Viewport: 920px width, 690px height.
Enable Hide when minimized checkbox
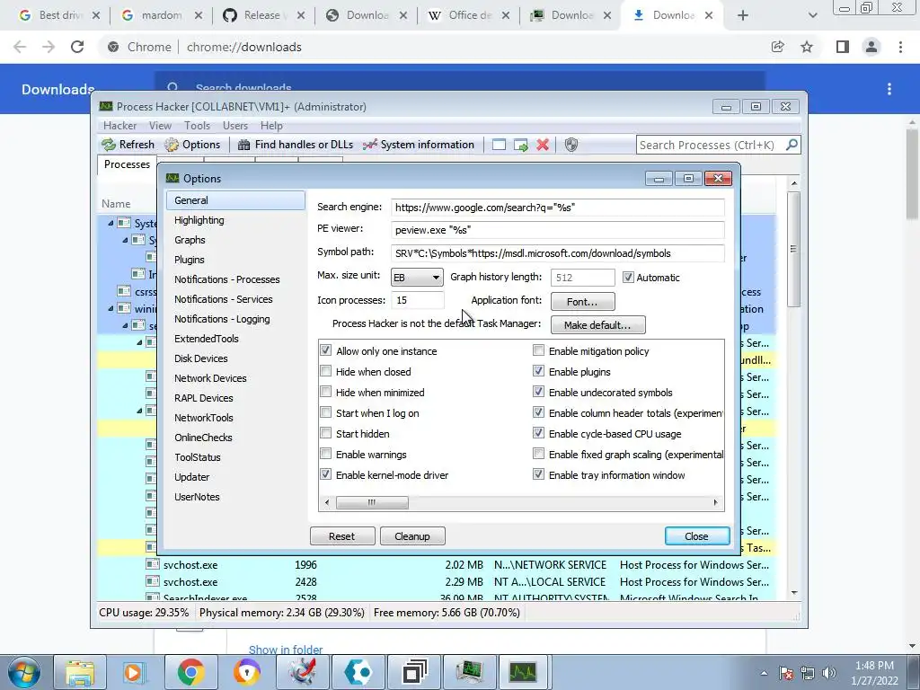pyautogui.click(x=325, y=392)
